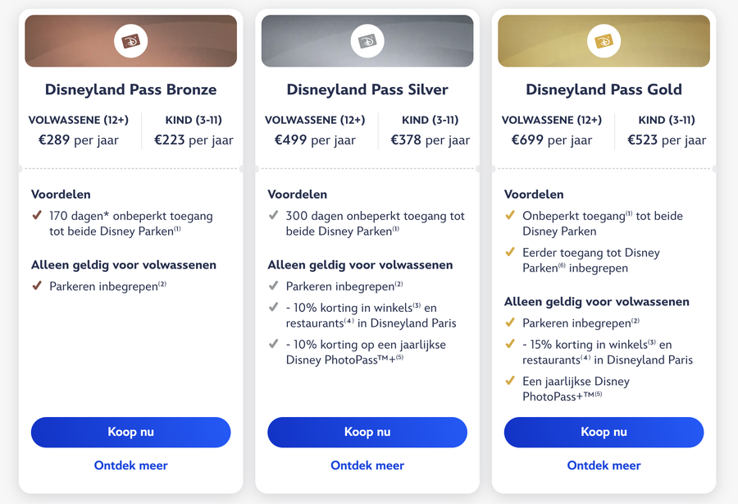Screen dimensions: 738x504
Task: Click the Gold pass ticket icon
Action: 604,41
